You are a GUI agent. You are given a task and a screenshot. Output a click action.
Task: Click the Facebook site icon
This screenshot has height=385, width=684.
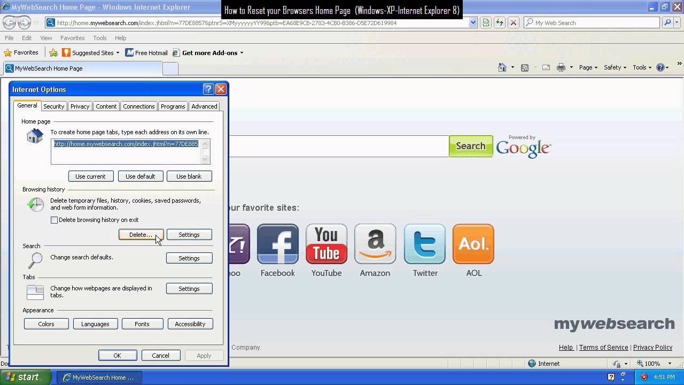277,244
